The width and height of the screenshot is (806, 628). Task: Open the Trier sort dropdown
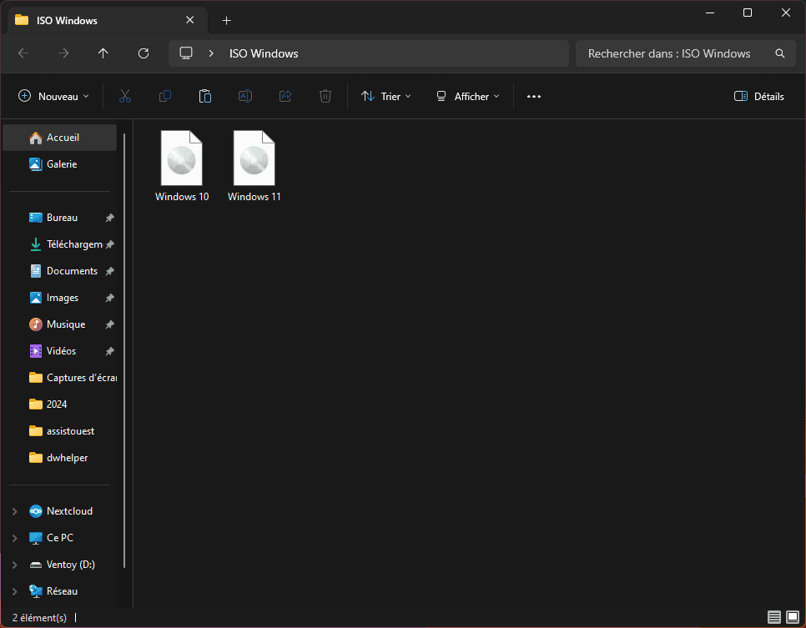pos(386,96)
